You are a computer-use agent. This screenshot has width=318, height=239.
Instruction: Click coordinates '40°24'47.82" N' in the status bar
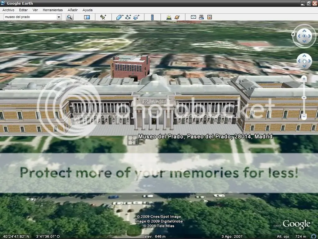pyautogui.click(x=16, y=237)
